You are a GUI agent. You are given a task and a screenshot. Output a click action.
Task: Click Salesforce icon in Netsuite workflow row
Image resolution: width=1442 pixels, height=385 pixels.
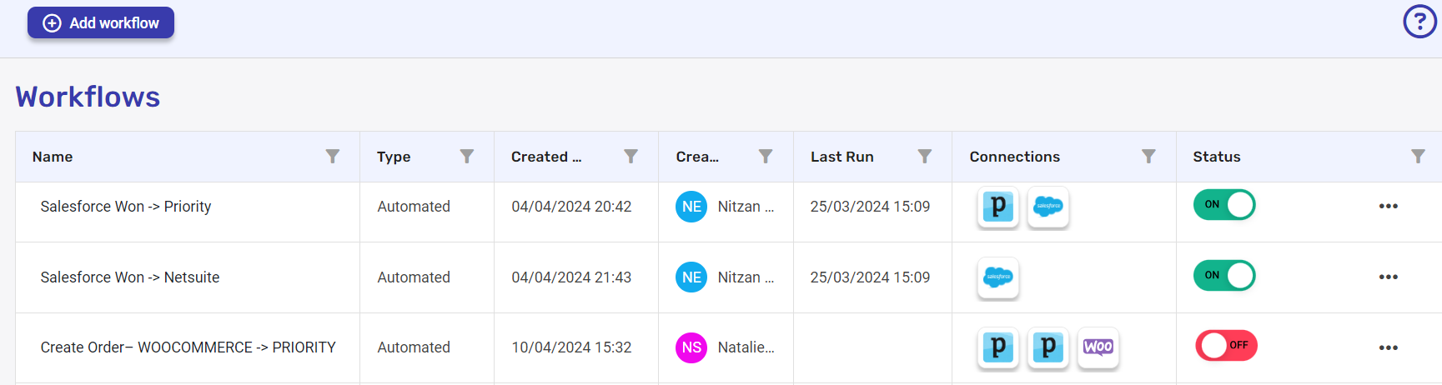pos(997,277)
